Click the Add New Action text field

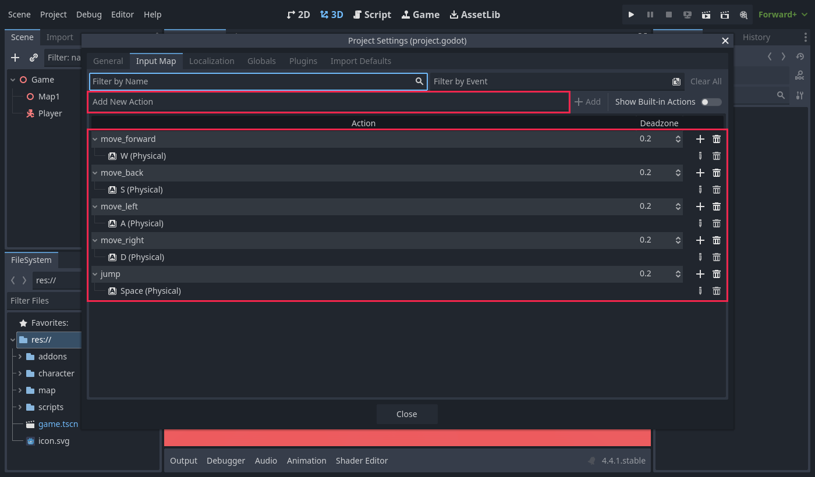click(x=328, y=102)
